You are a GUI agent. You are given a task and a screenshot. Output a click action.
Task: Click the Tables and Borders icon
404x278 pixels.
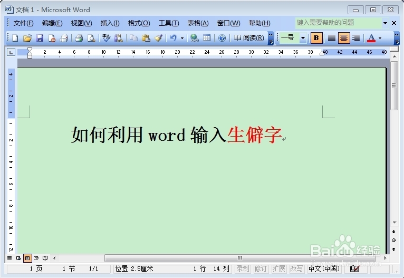click(x=207, y=38)
